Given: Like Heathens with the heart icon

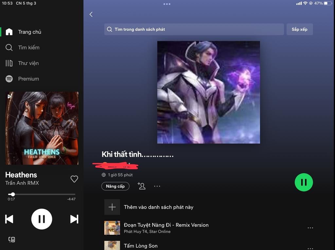Looking at the screenshot, I should pos(74,179).
